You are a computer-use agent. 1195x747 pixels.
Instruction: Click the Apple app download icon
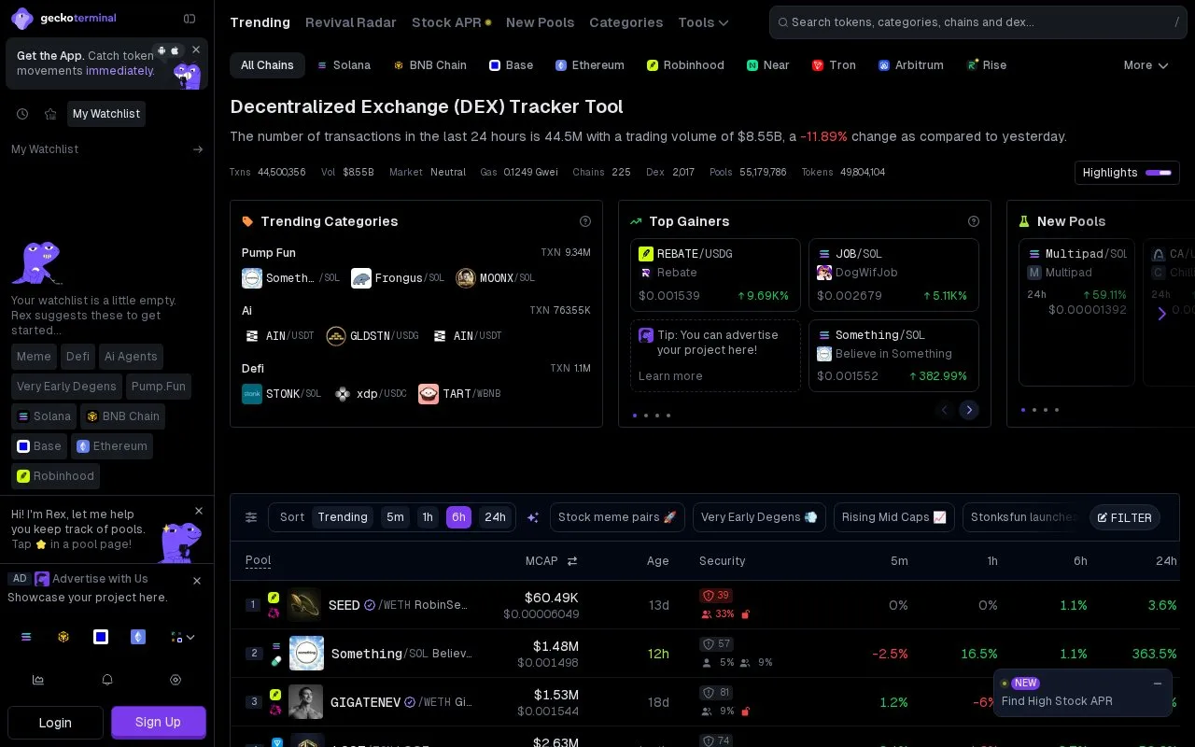click(x=175, y=50)
